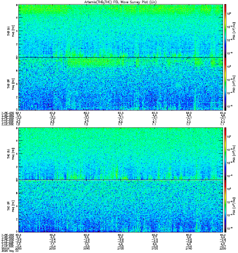Screen dimensions: 238x253
Task: Select the THC B∥ spectrogram panel
Action: [121, 206]
